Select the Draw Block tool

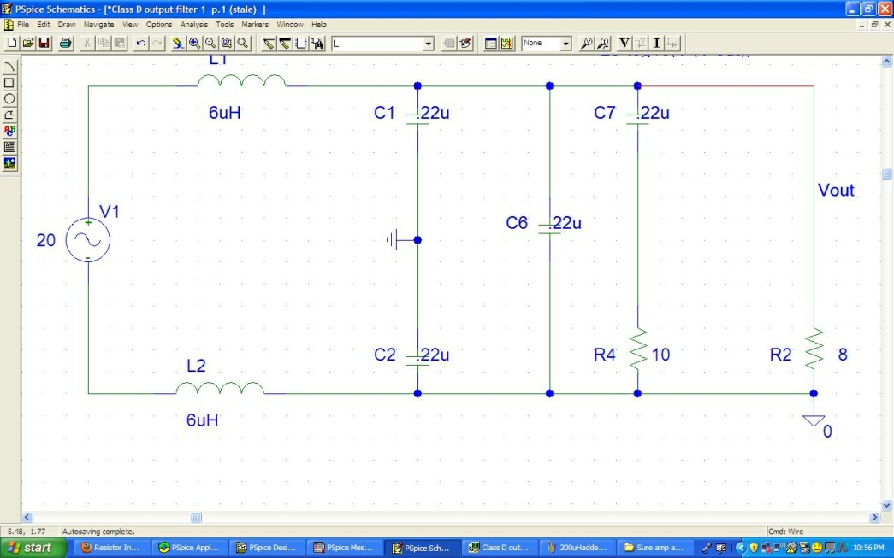click(301, 44)
